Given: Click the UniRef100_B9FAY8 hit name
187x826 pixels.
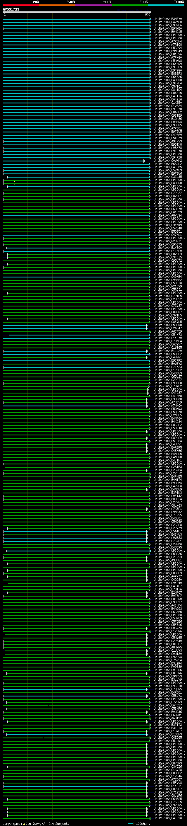Looking at the screenshot, I should 168,109.
